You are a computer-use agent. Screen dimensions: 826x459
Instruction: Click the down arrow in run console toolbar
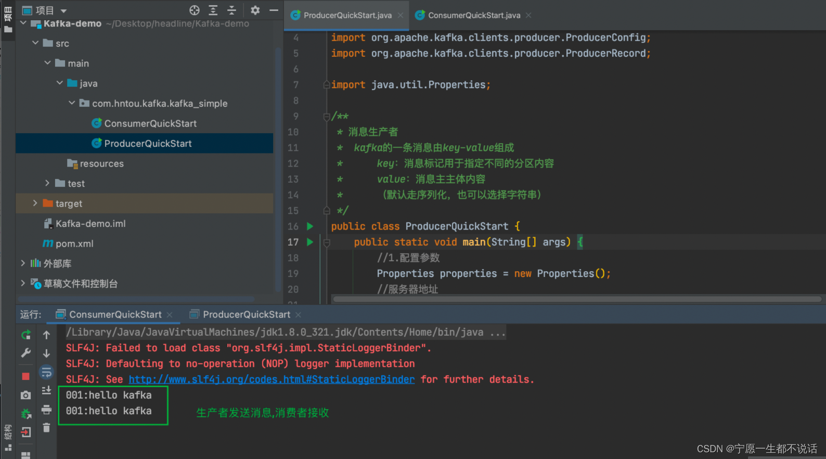click(x=46, y=353)
